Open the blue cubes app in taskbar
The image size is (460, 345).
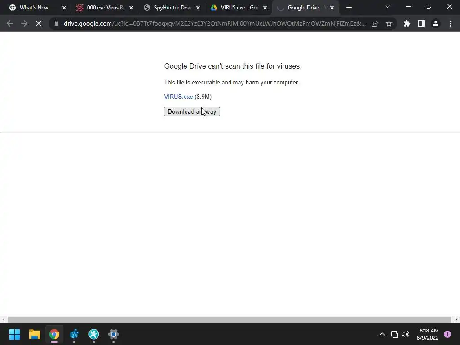click(x=74, y=334)
